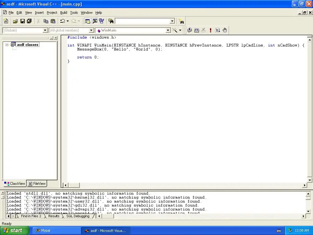Click the MessageBox code line

(120, 49)
